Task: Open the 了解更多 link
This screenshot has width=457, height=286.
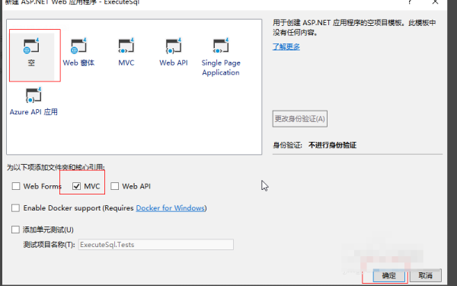Action: (x=286, y=47)
